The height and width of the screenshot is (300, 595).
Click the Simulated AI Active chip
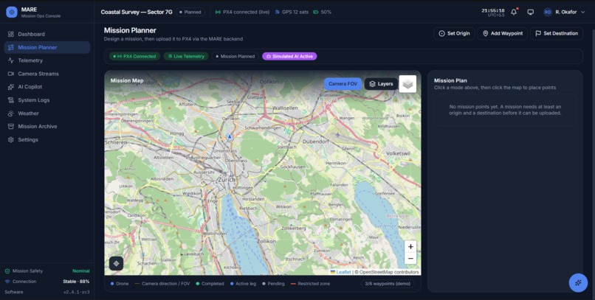289,57
